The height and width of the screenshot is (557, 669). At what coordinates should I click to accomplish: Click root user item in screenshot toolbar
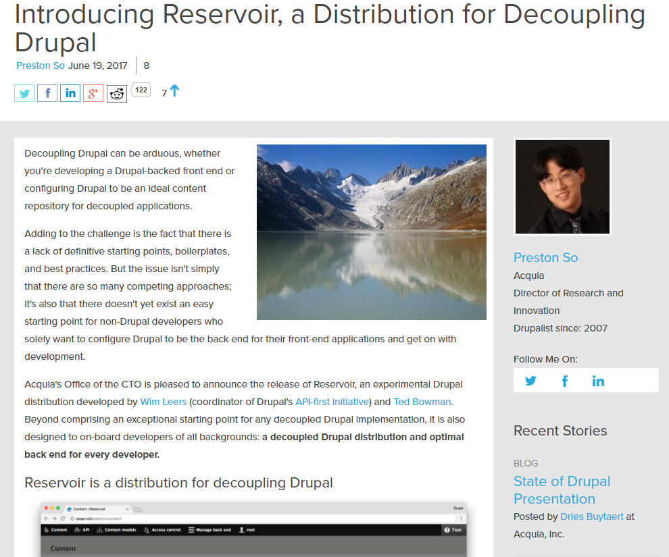pos(247,530)
